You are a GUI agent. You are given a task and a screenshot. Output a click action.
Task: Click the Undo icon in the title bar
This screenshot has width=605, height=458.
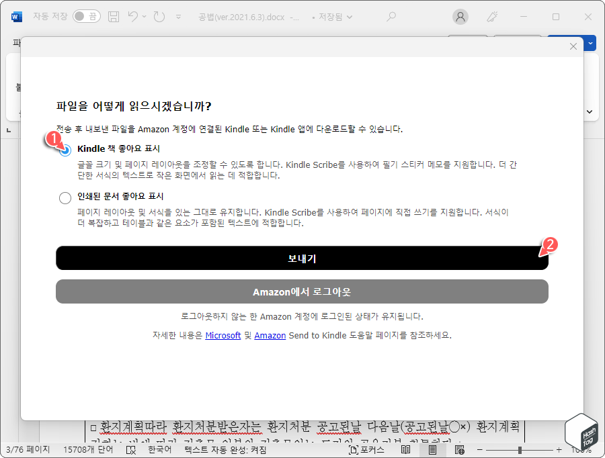point(132,16)
